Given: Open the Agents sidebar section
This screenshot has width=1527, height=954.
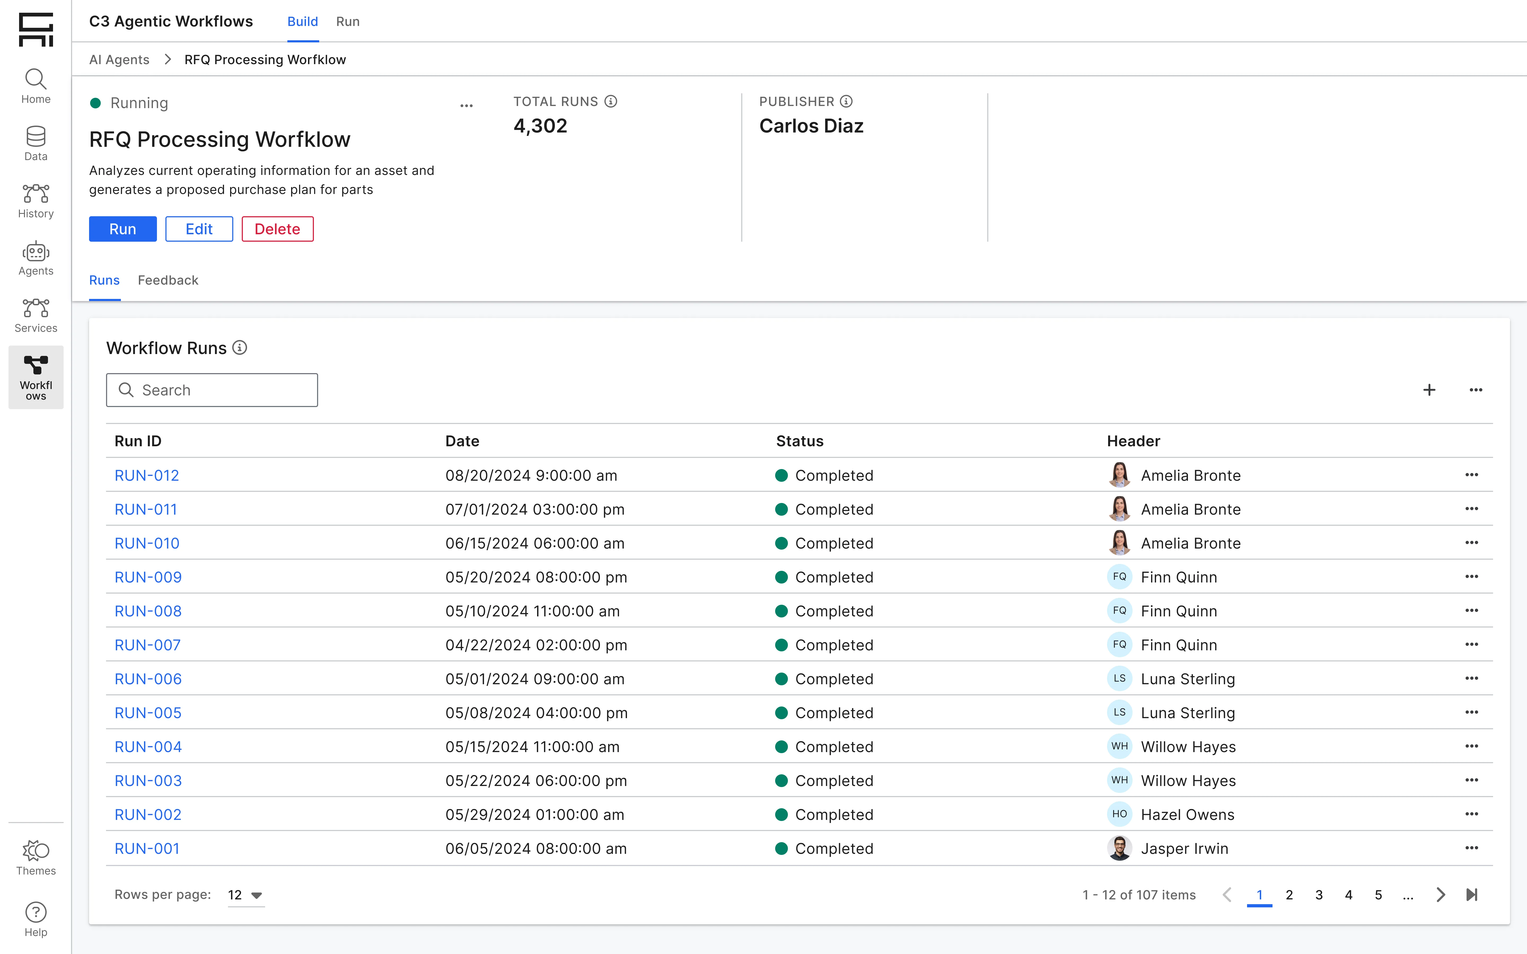Looking at the screenshot, I should point(36,259).
